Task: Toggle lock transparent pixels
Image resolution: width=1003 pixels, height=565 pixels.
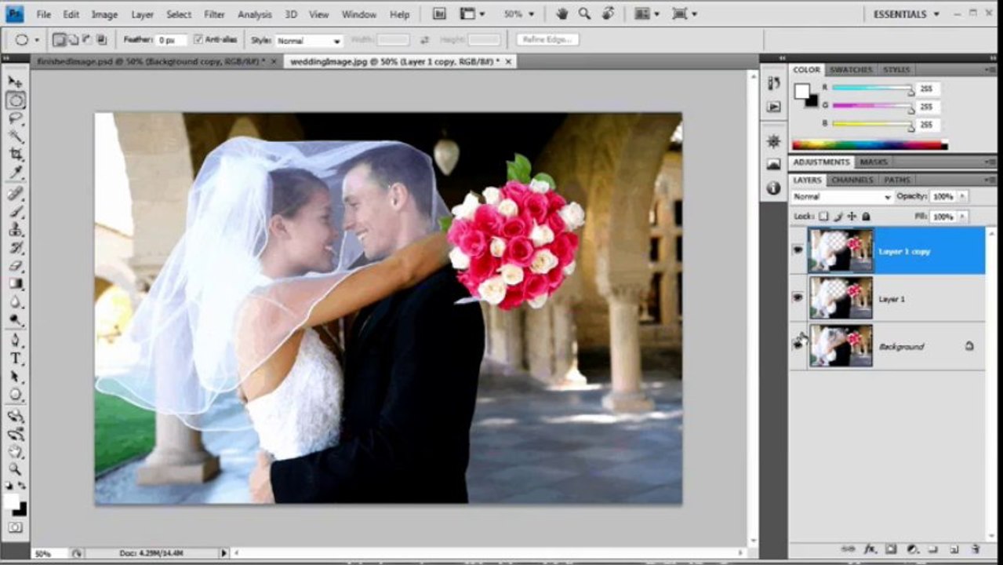Action: (x=823, y=216)
